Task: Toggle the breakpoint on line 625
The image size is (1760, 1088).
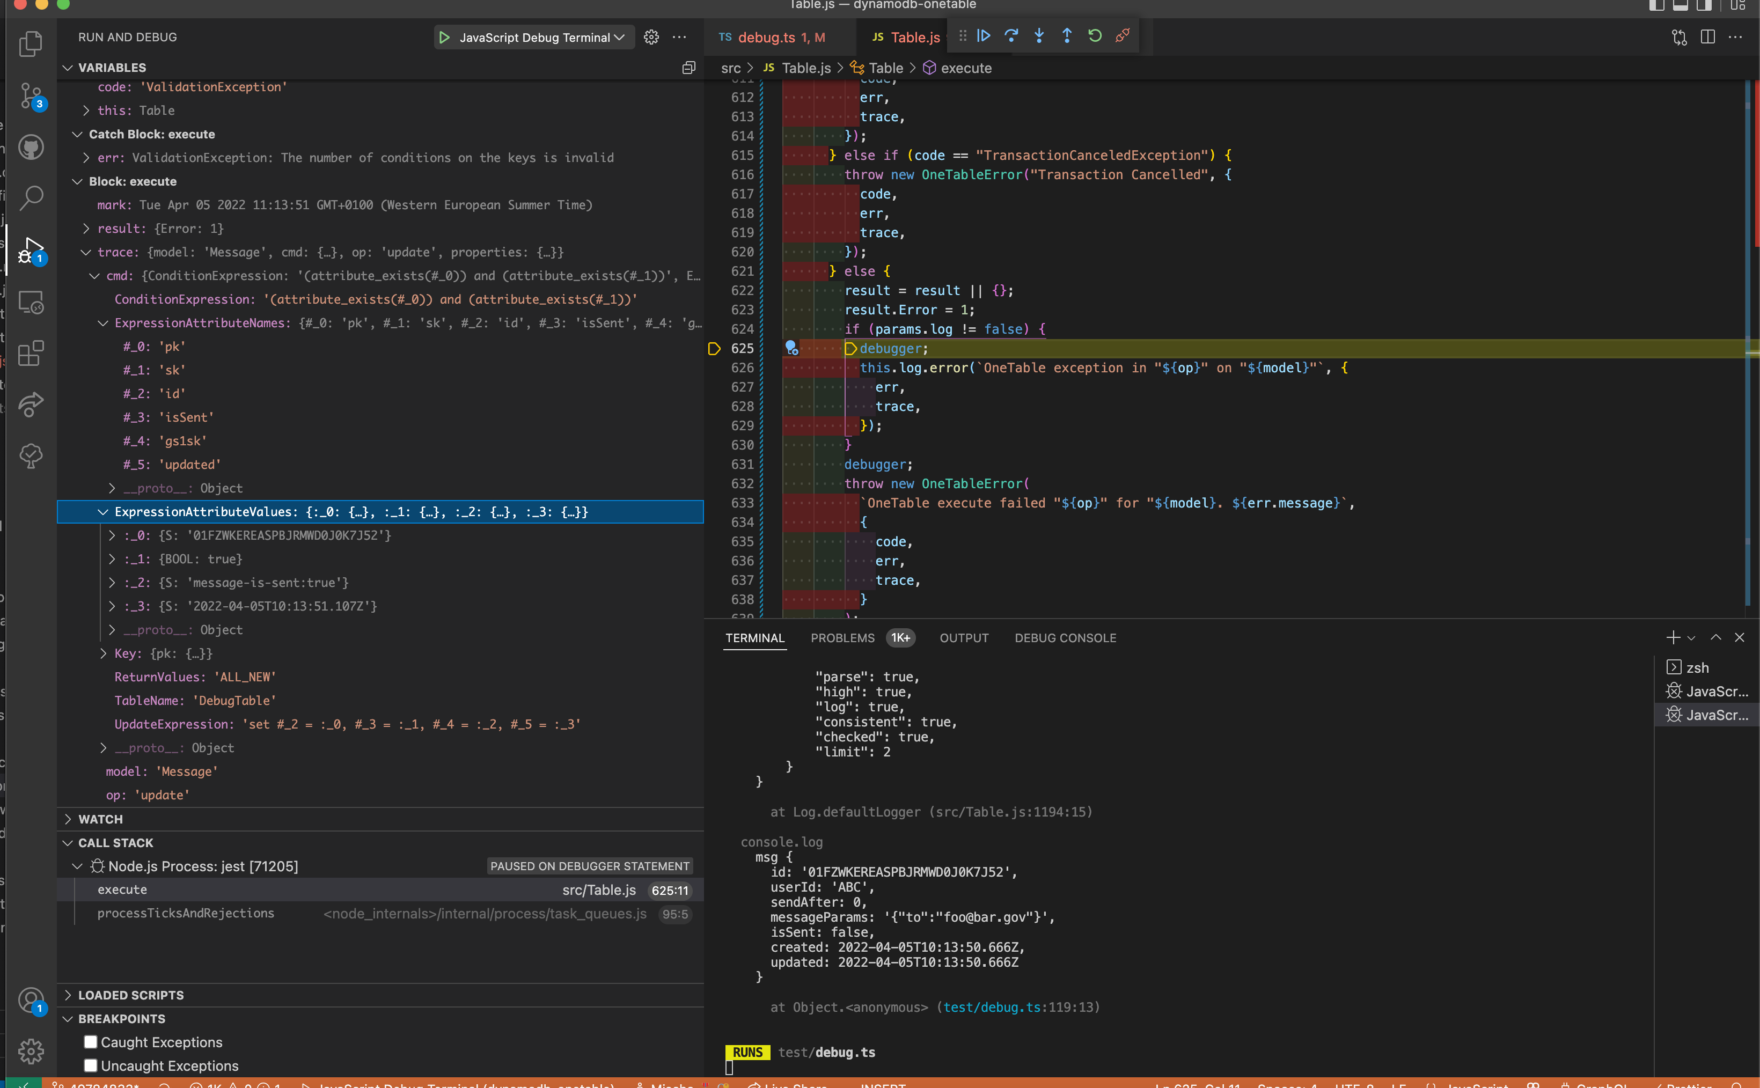Action: pos(714,349)
